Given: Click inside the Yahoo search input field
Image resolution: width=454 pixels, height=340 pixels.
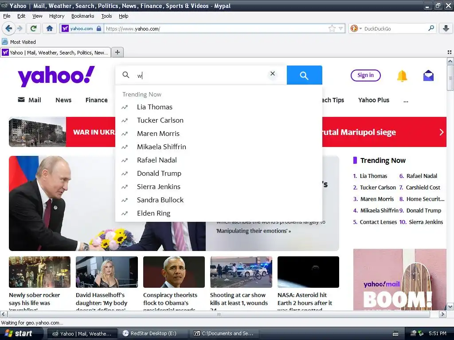Looking at the screenshot, I should click(201, 75).
